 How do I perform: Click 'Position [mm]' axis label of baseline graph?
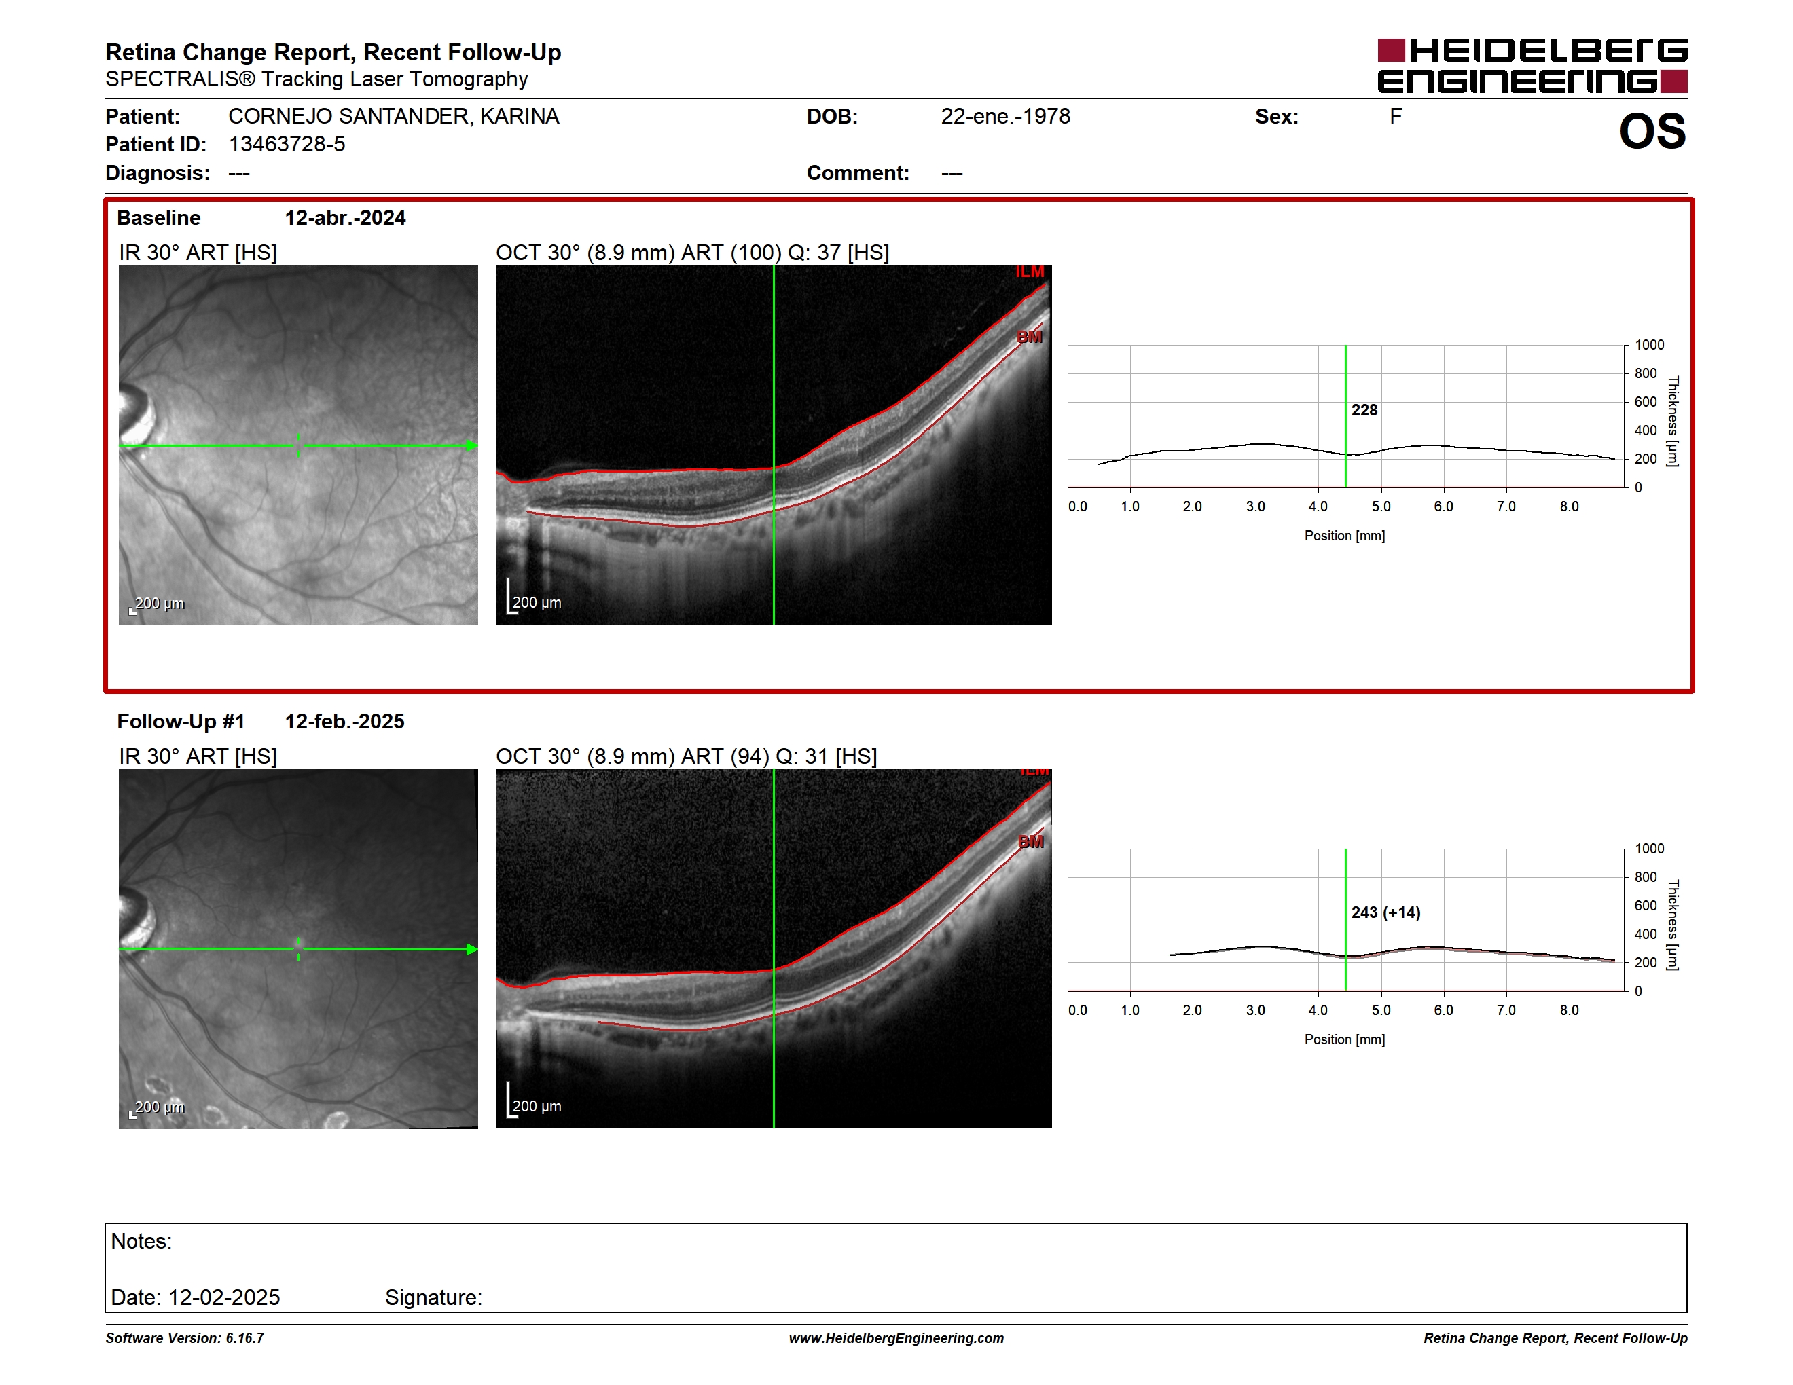point(1345,536)
